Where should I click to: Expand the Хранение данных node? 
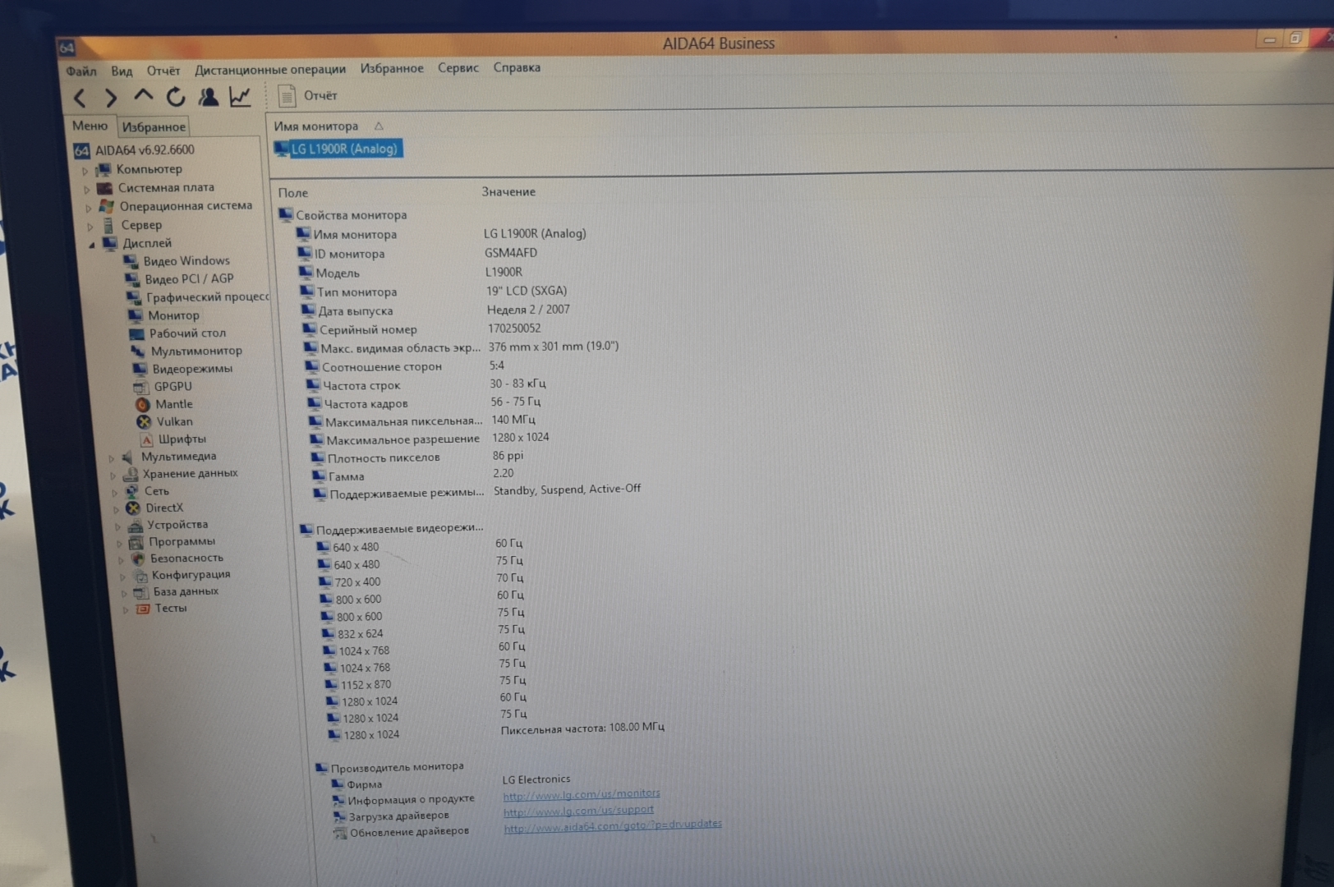pos(113,475)
